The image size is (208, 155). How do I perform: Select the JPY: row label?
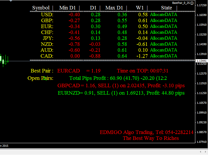[48, 38]
